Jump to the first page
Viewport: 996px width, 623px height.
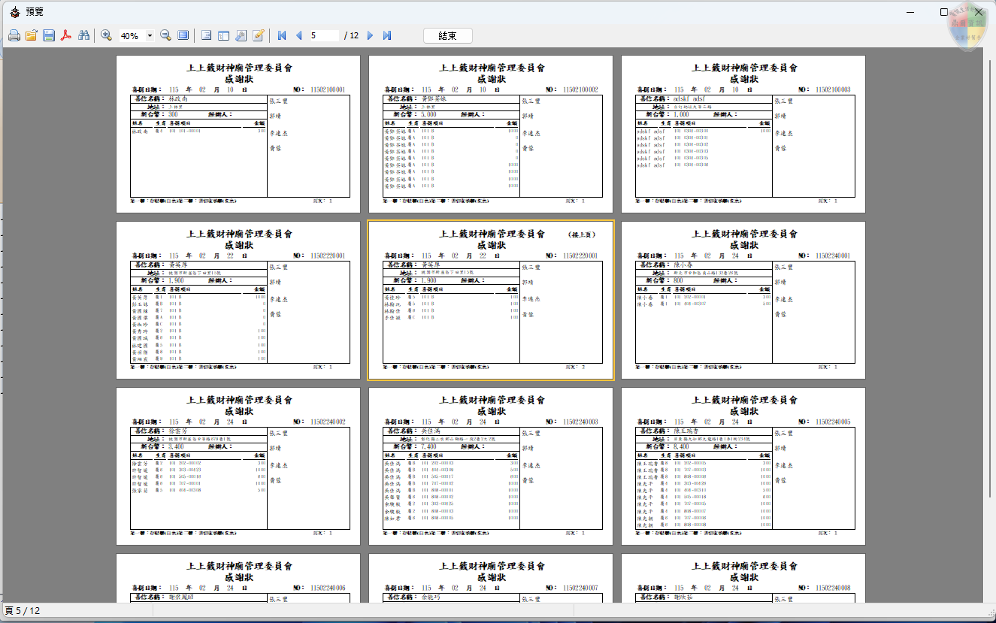coord(282,35)
